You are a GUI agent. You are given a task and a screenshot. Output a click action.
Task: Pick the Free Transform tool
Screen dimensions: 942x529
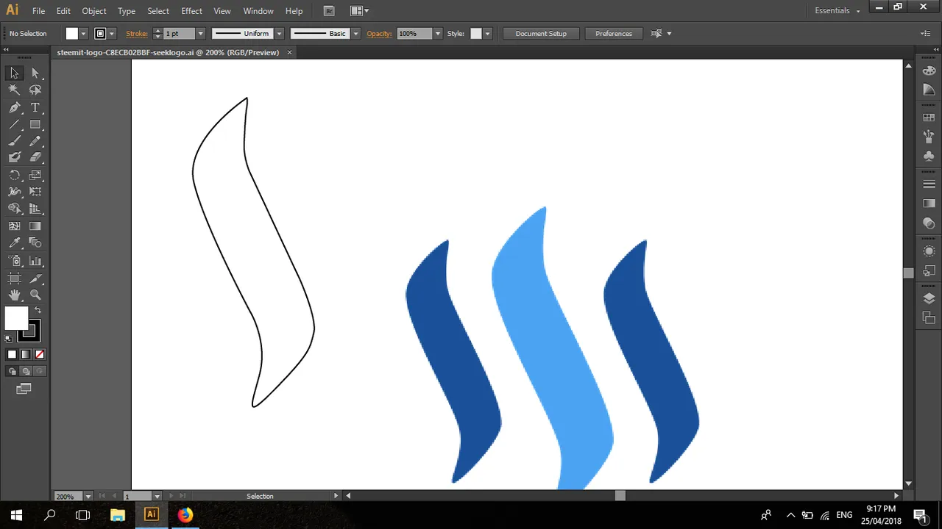coord(35,192)
